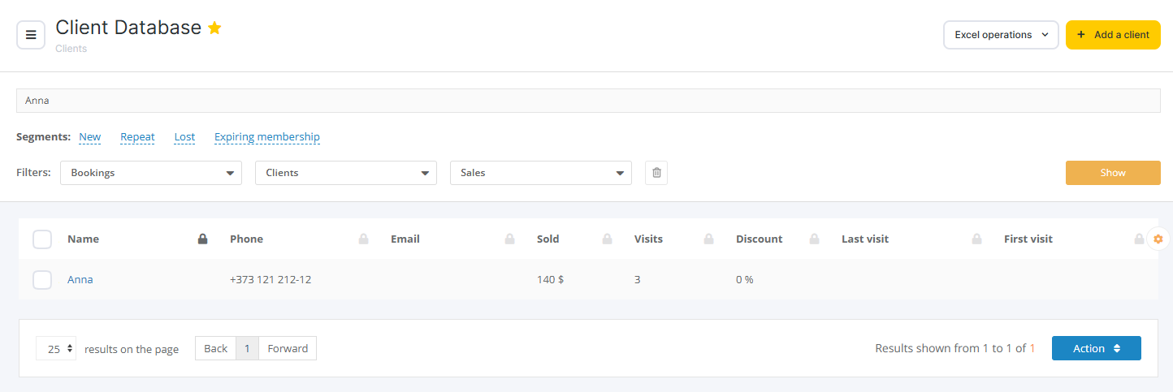The width and height of the screenshot is (1173, 392).
Task: Click the trash icon to clear filters
Action: [x=656, y=173]
